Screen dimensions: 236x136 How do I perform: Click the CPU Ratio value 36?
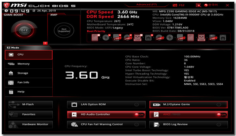[186, 60]
